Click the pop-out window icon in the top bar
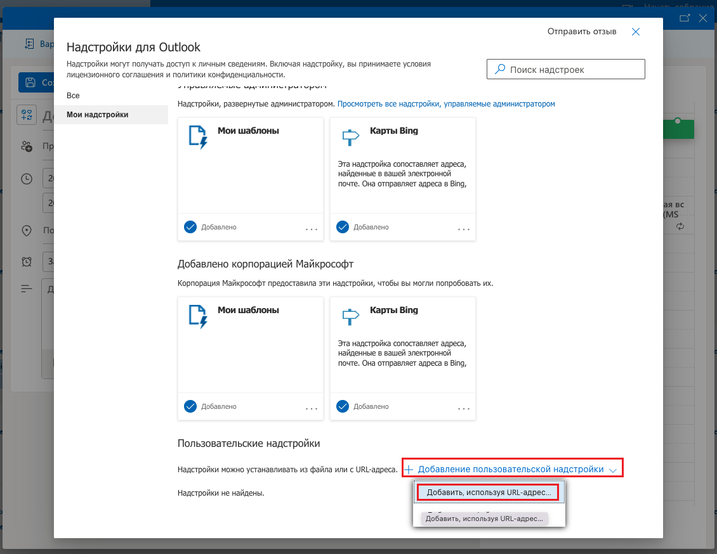 (685, 18)
